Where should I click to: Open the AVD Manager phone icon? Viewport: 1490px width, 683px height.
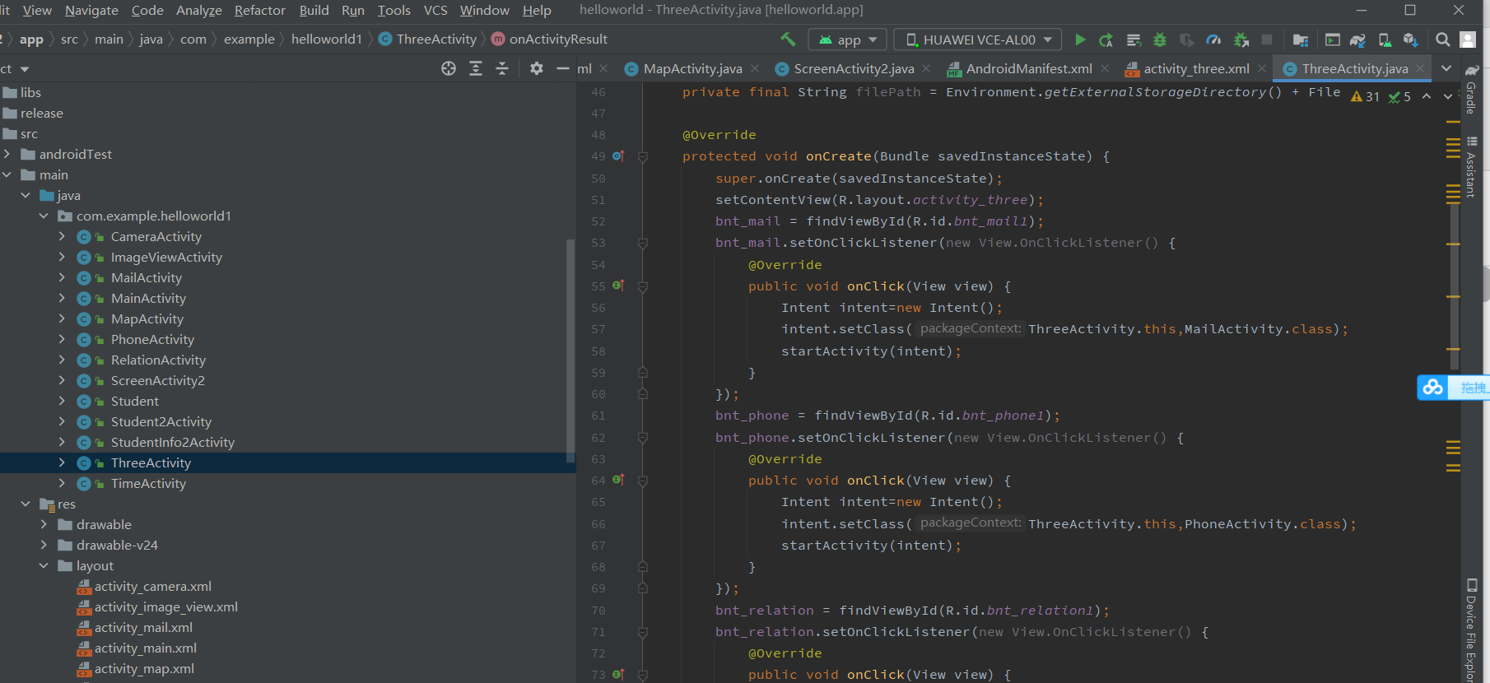[x=1385, y=39]
